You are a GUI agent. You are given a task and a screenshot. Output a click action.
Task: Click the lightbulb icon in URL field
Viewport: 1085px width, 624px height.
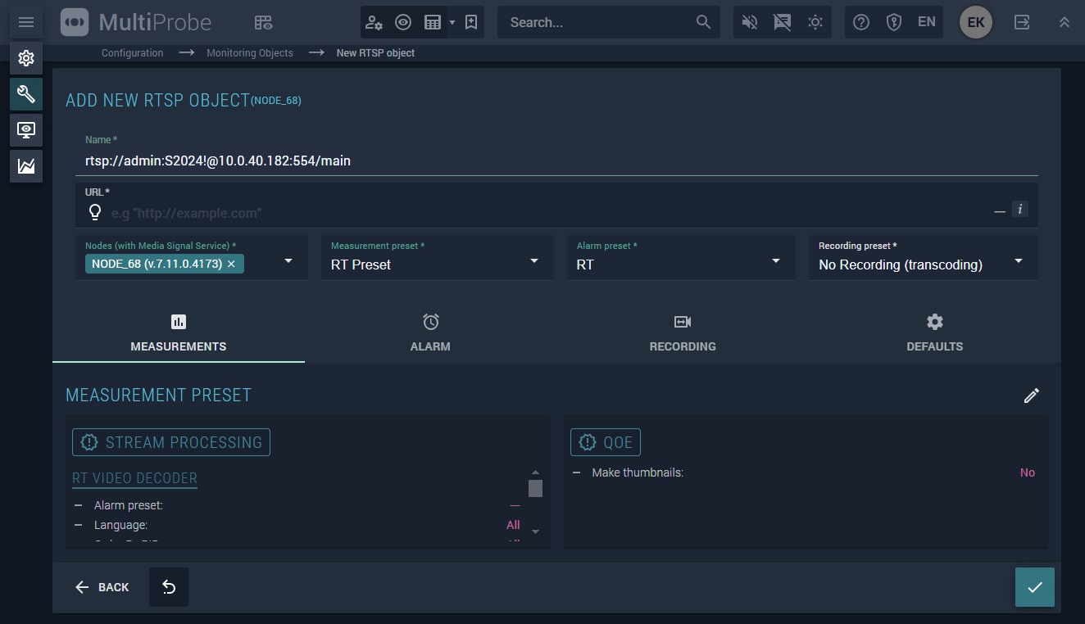[95, 213]
